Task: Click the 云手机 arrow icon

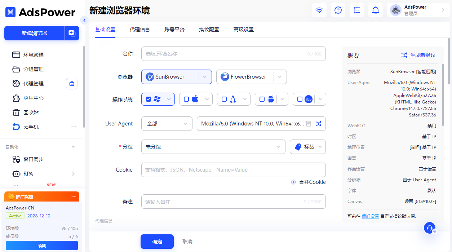Action: click(74, 127)
